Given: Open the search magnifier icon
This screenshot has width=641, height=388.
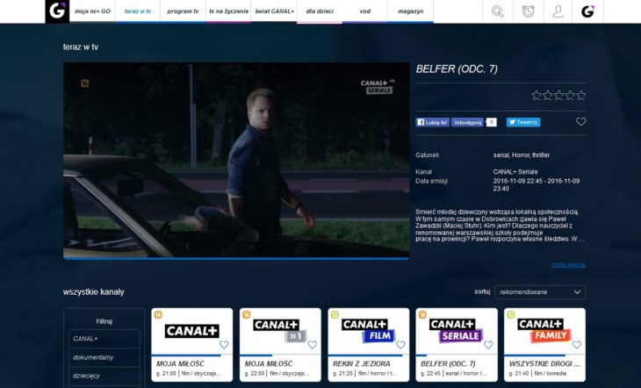Looking at the screenshot, I should 497,11.
